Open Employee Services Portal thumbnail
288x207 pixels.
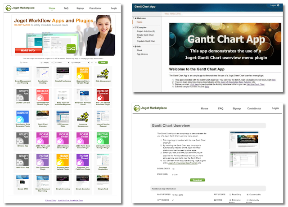[83, 95]
